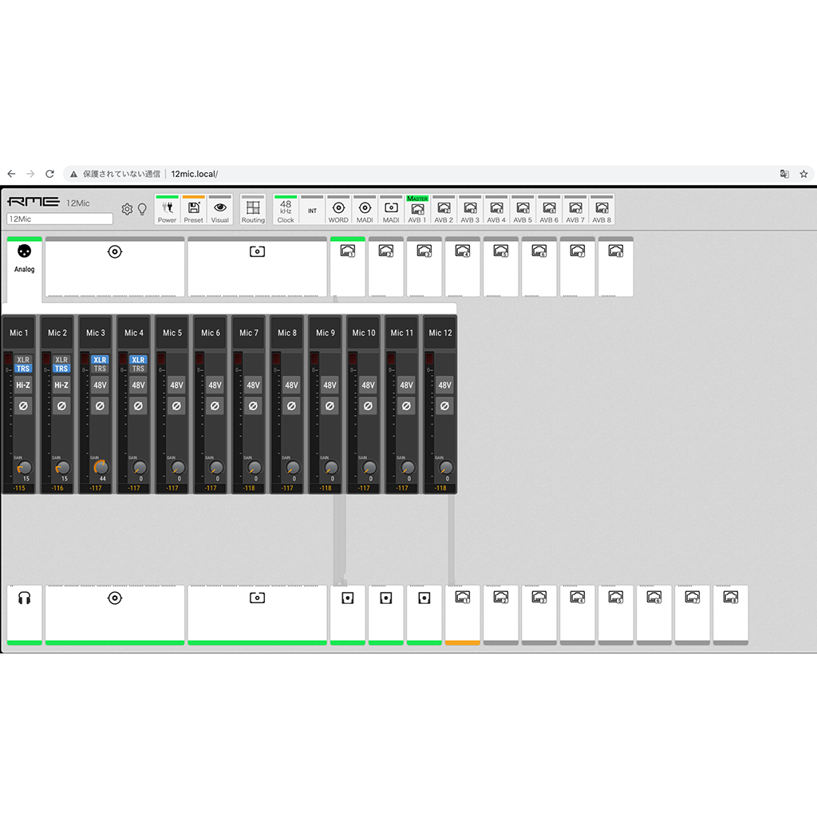Switch Mic 4 input to TRS

tap(138, 369)
